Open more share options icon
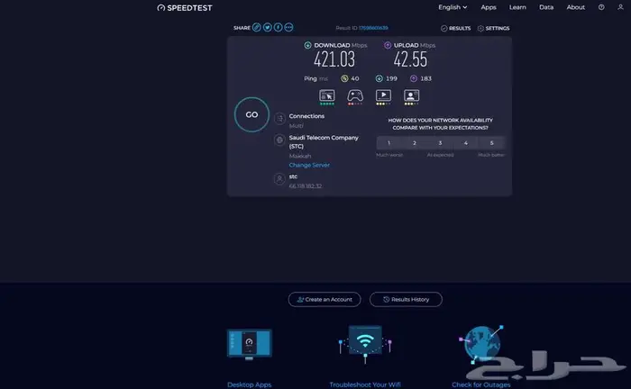This screenshot has width=631, height=389. click(x=288, y=28)
